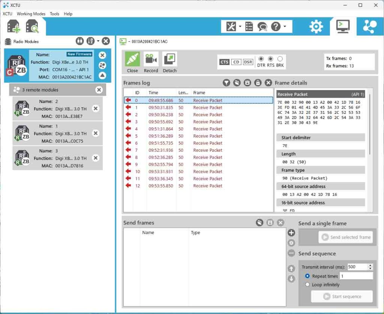The image size is (384, 314).
Task: Collapse remote modules list arrow button
Action: (x=102, y=75)
